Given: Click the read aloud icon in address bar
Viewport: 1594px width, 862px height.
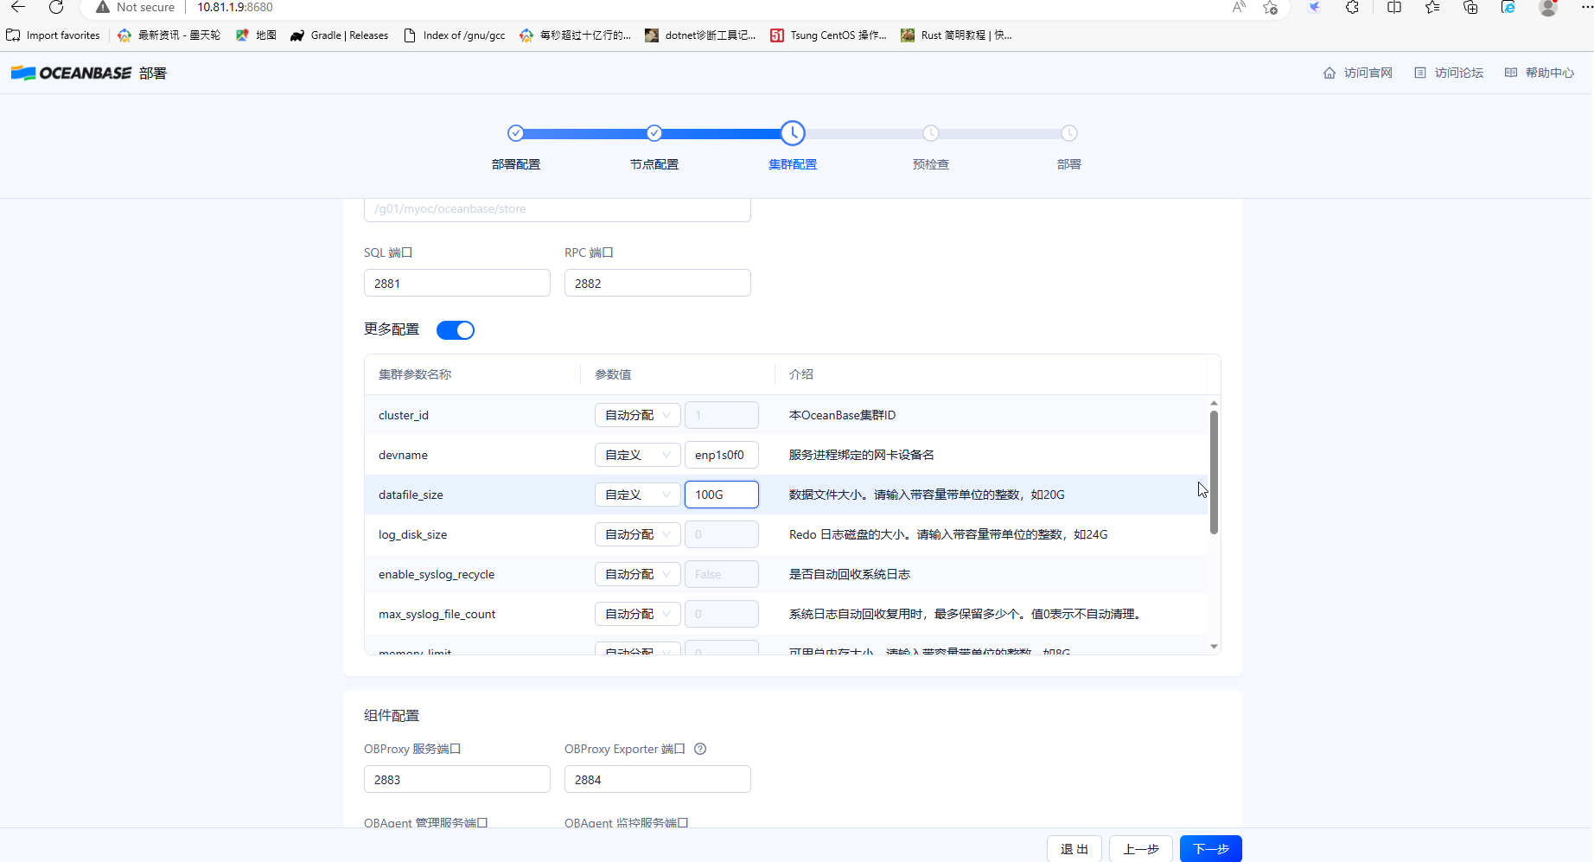Looking at the screenshot, I should 1239,7.
